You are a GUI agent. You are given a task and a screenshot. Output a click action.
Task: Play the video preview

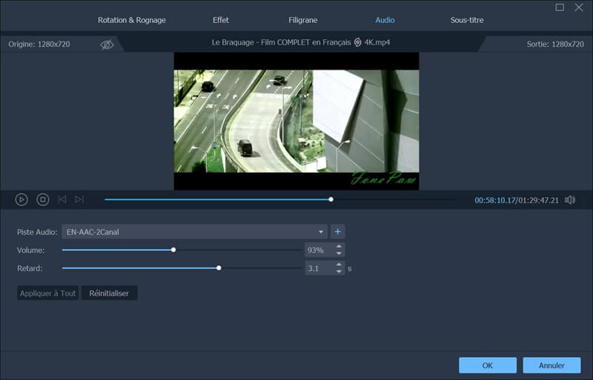(21, 199)
